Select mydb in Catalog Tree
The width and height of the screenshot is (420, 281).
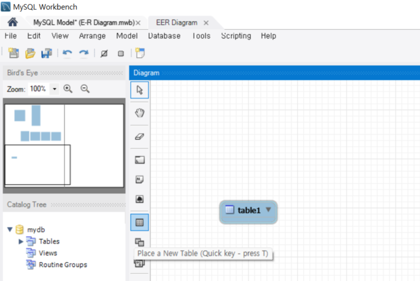tap(36, 230)
